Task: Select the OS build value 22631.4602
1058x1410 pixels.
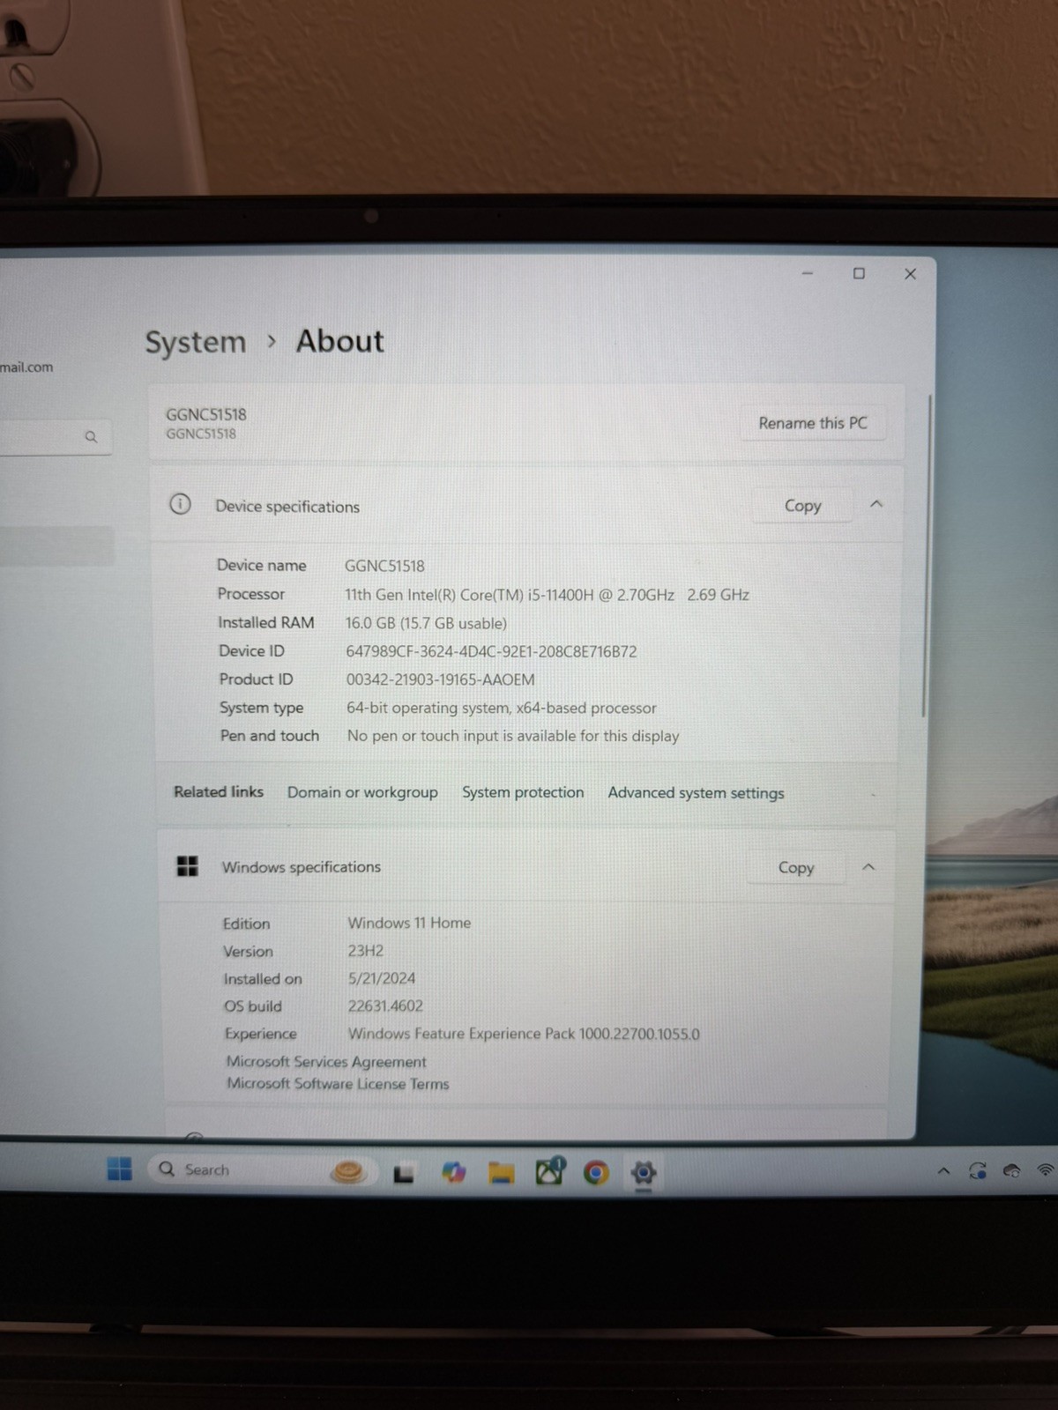Action: coord(385,1006)
